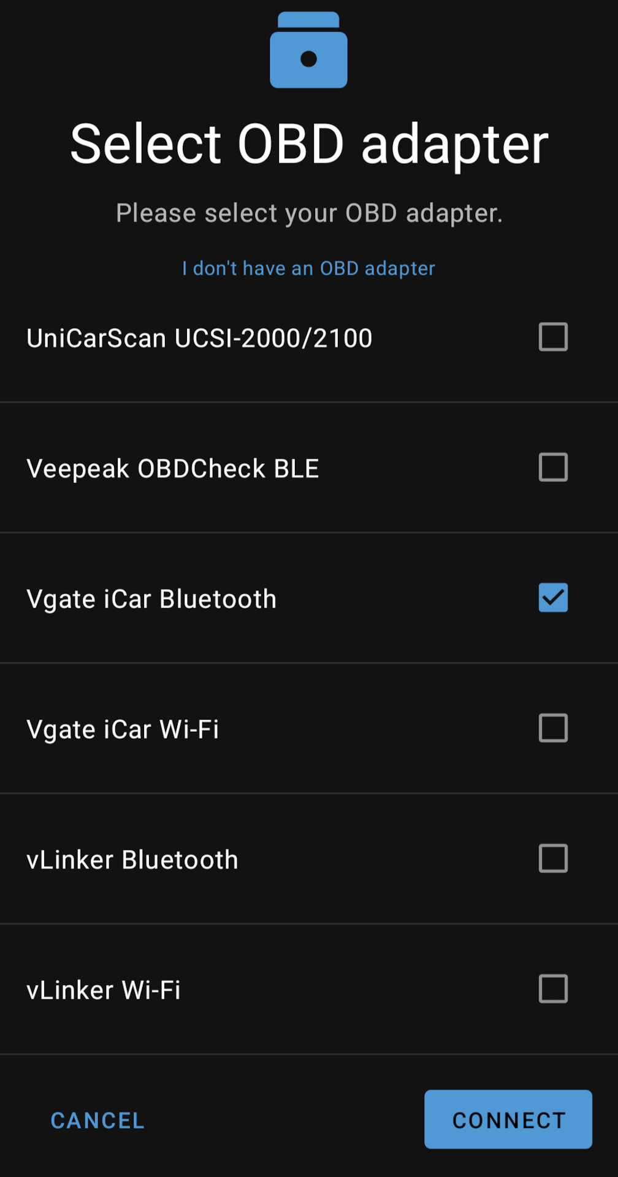Click the "Please select your OBD adapter" subtitle

(x=309, y=213)
